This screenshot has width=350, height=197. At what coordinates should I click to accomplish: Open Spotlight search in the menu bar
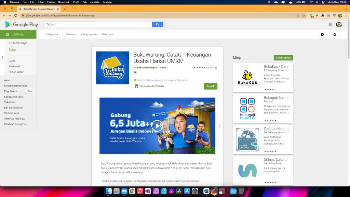(317, 2)
